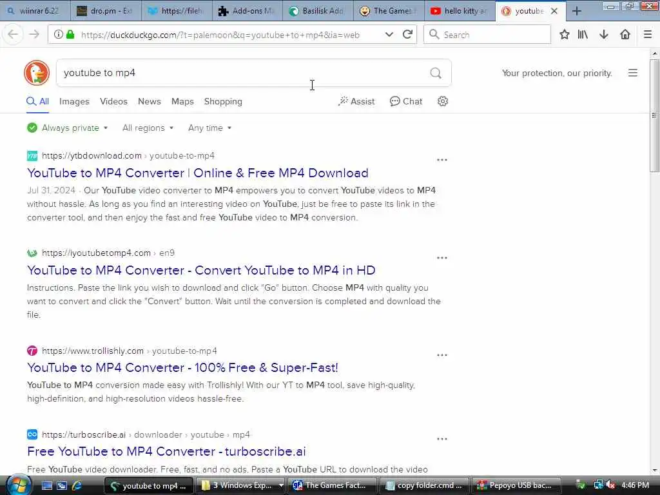Open more options for ytbdownload result

pos(442,160)
